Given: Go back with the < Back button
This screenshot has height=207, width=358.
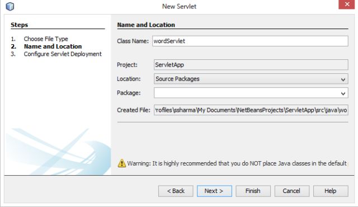Looking at the screenshot, I should click(x=176, y=191).
